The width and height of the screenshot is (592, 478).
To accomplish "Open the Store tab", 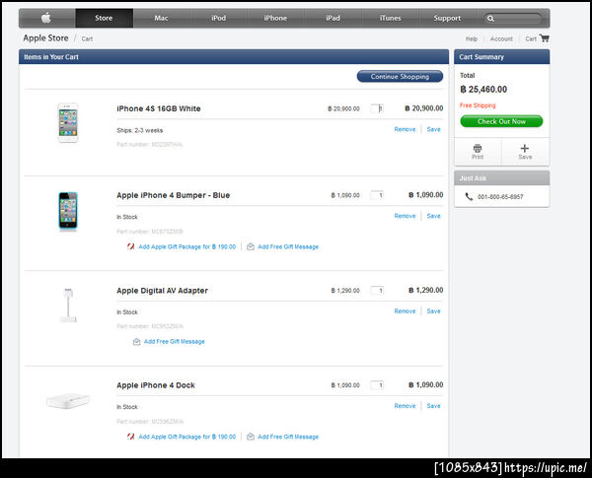I will pos(104,18).
